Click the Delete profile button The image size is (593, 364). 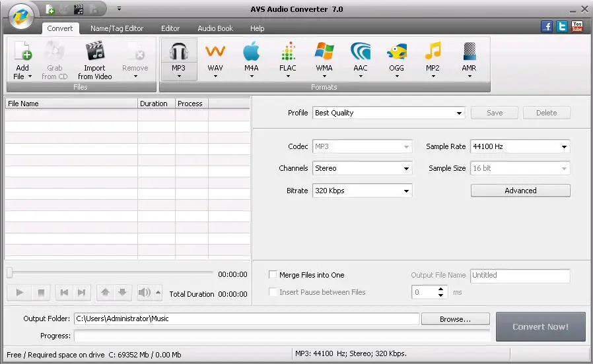547,113
